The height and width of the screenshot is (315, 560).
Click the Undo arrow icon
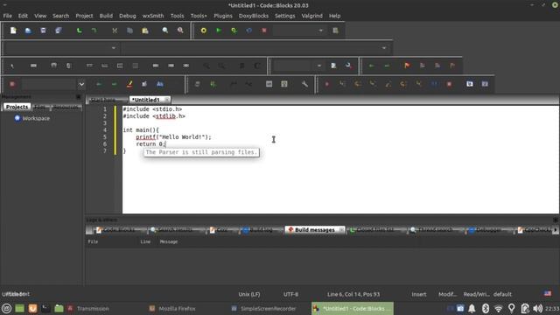click(79, 31)
